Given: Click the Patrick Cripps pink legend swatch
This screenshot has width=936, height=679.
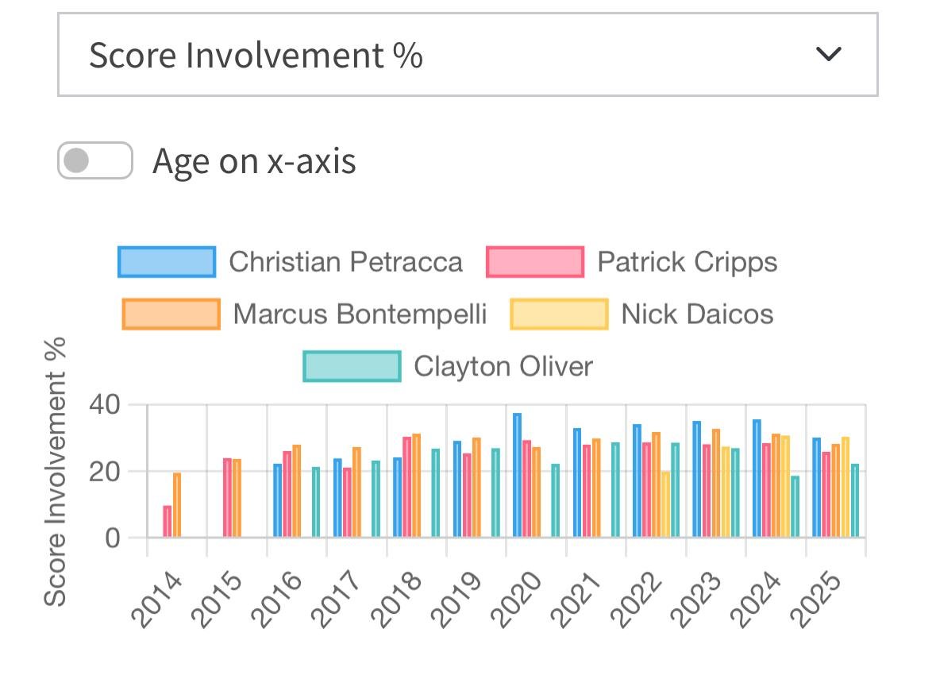Looking at the screenshot, I should 535,261.
